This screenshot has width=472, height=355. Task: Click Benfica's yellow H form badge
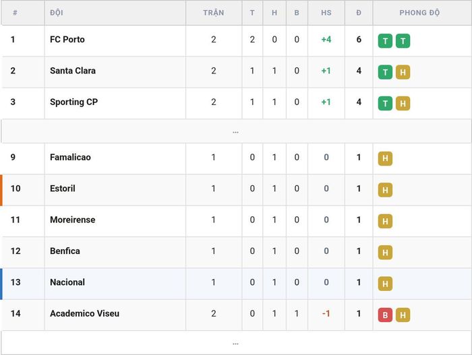pos(385,253)
